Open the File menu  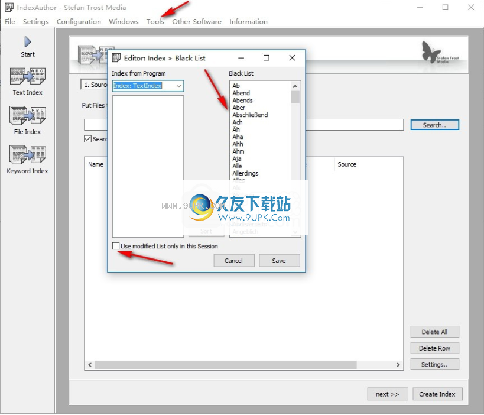[x=9, y=22]
